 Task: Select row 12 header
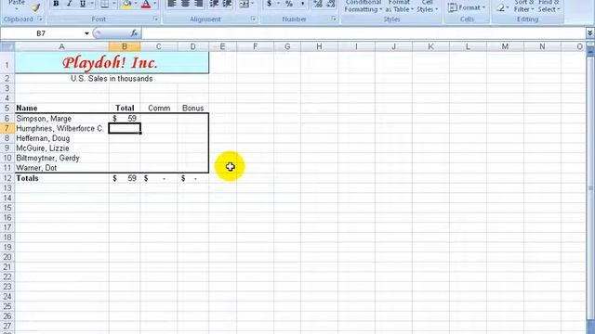(x=7, y=178)
